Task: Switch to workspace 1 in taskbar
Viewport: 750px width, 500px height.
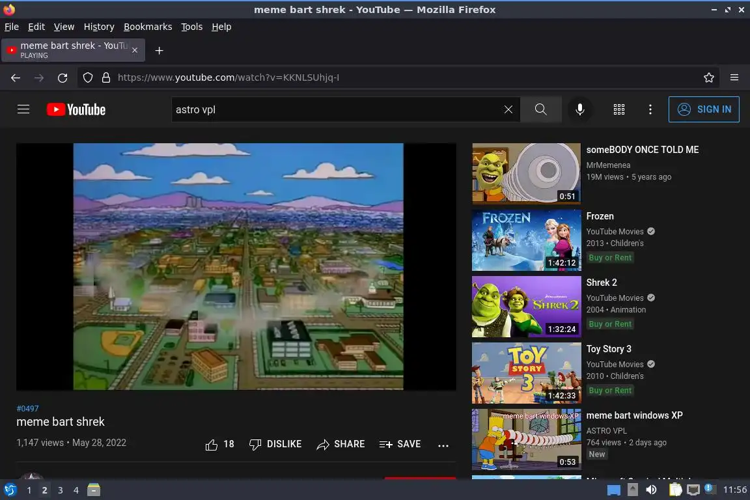Action: point(29,490)
